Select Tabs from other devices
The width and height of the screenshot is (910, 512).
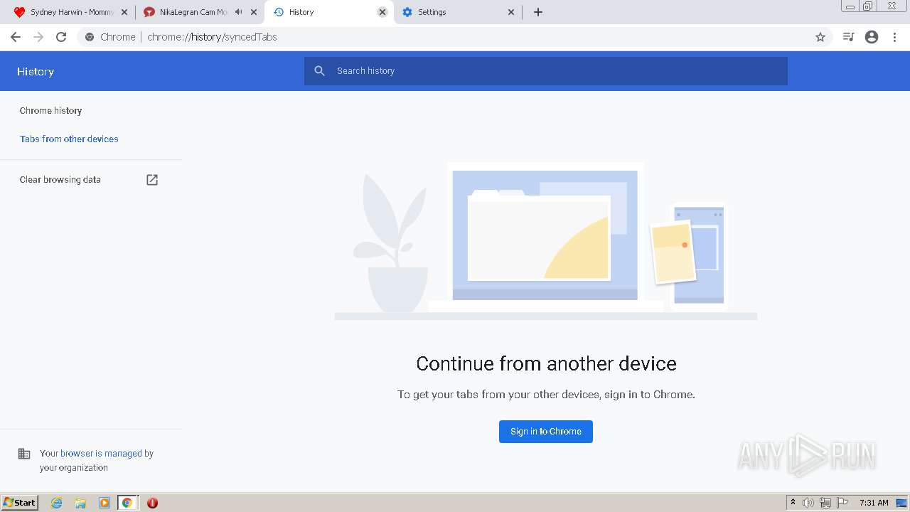[x=69, y=139]
